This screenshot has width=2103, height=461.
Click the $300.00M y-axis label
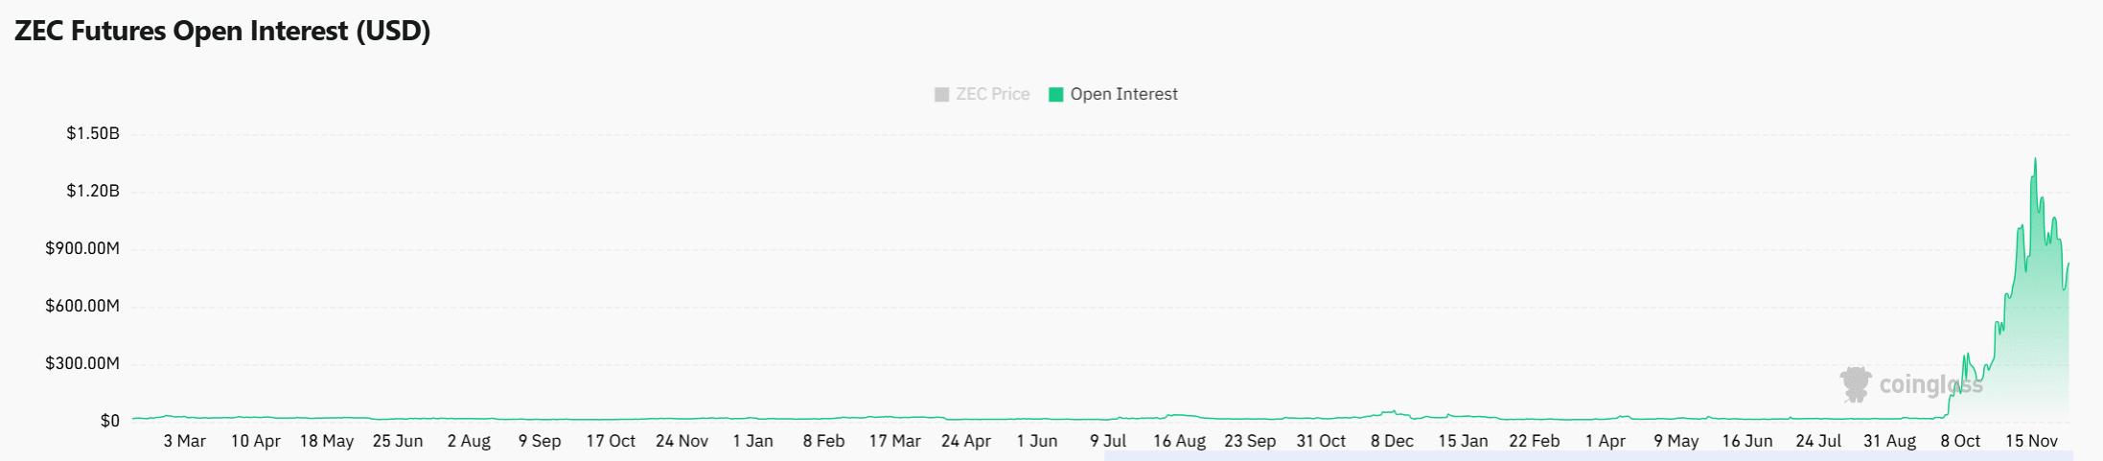82,363
